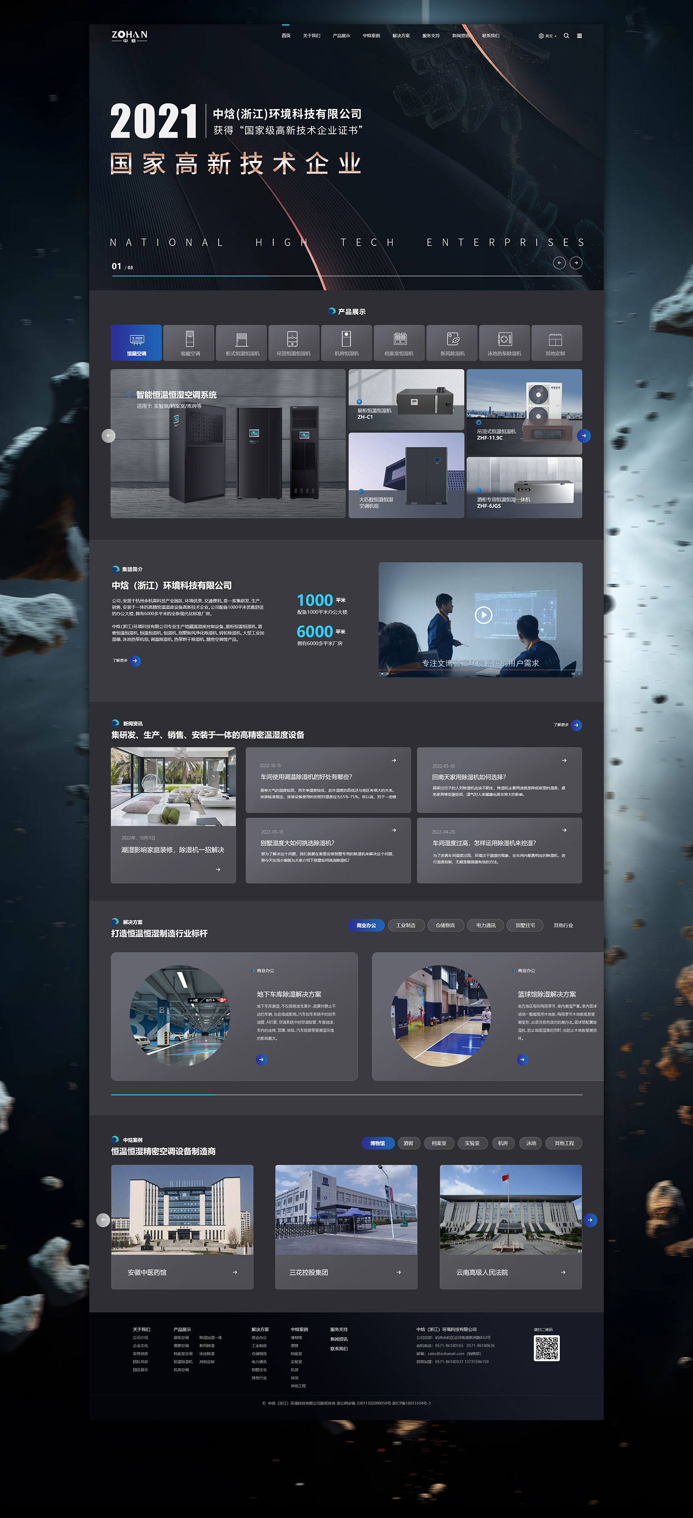Click the ZOHAN logo in header
Image resolution: width=693 pixels, height=1518 pixels.
tap(129, 36)
